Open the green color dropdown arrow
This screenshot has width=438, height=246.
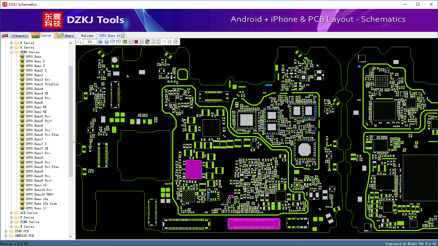(x=130, y=42)
